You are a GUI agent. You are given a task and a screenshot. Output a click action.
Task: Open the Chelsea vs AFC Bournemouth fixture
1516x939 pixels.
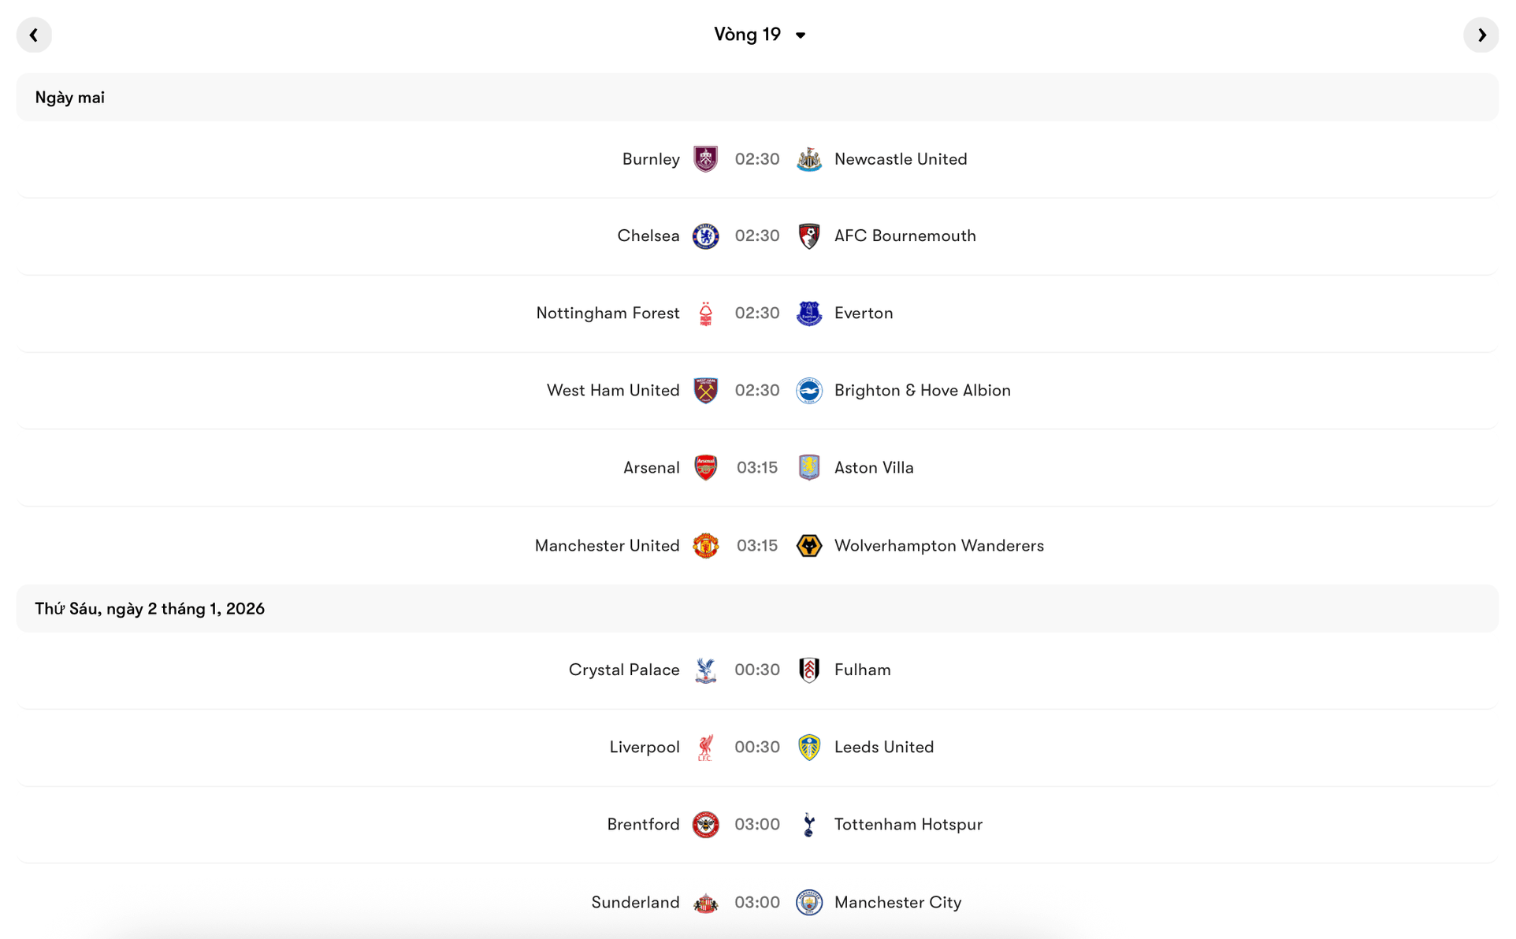pos(756,236)
